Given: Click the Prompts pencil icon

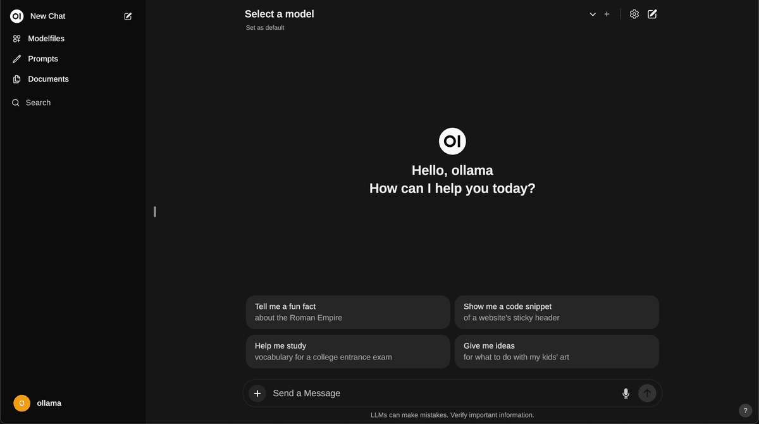Looking at the screenshot, I should point(17,59).
